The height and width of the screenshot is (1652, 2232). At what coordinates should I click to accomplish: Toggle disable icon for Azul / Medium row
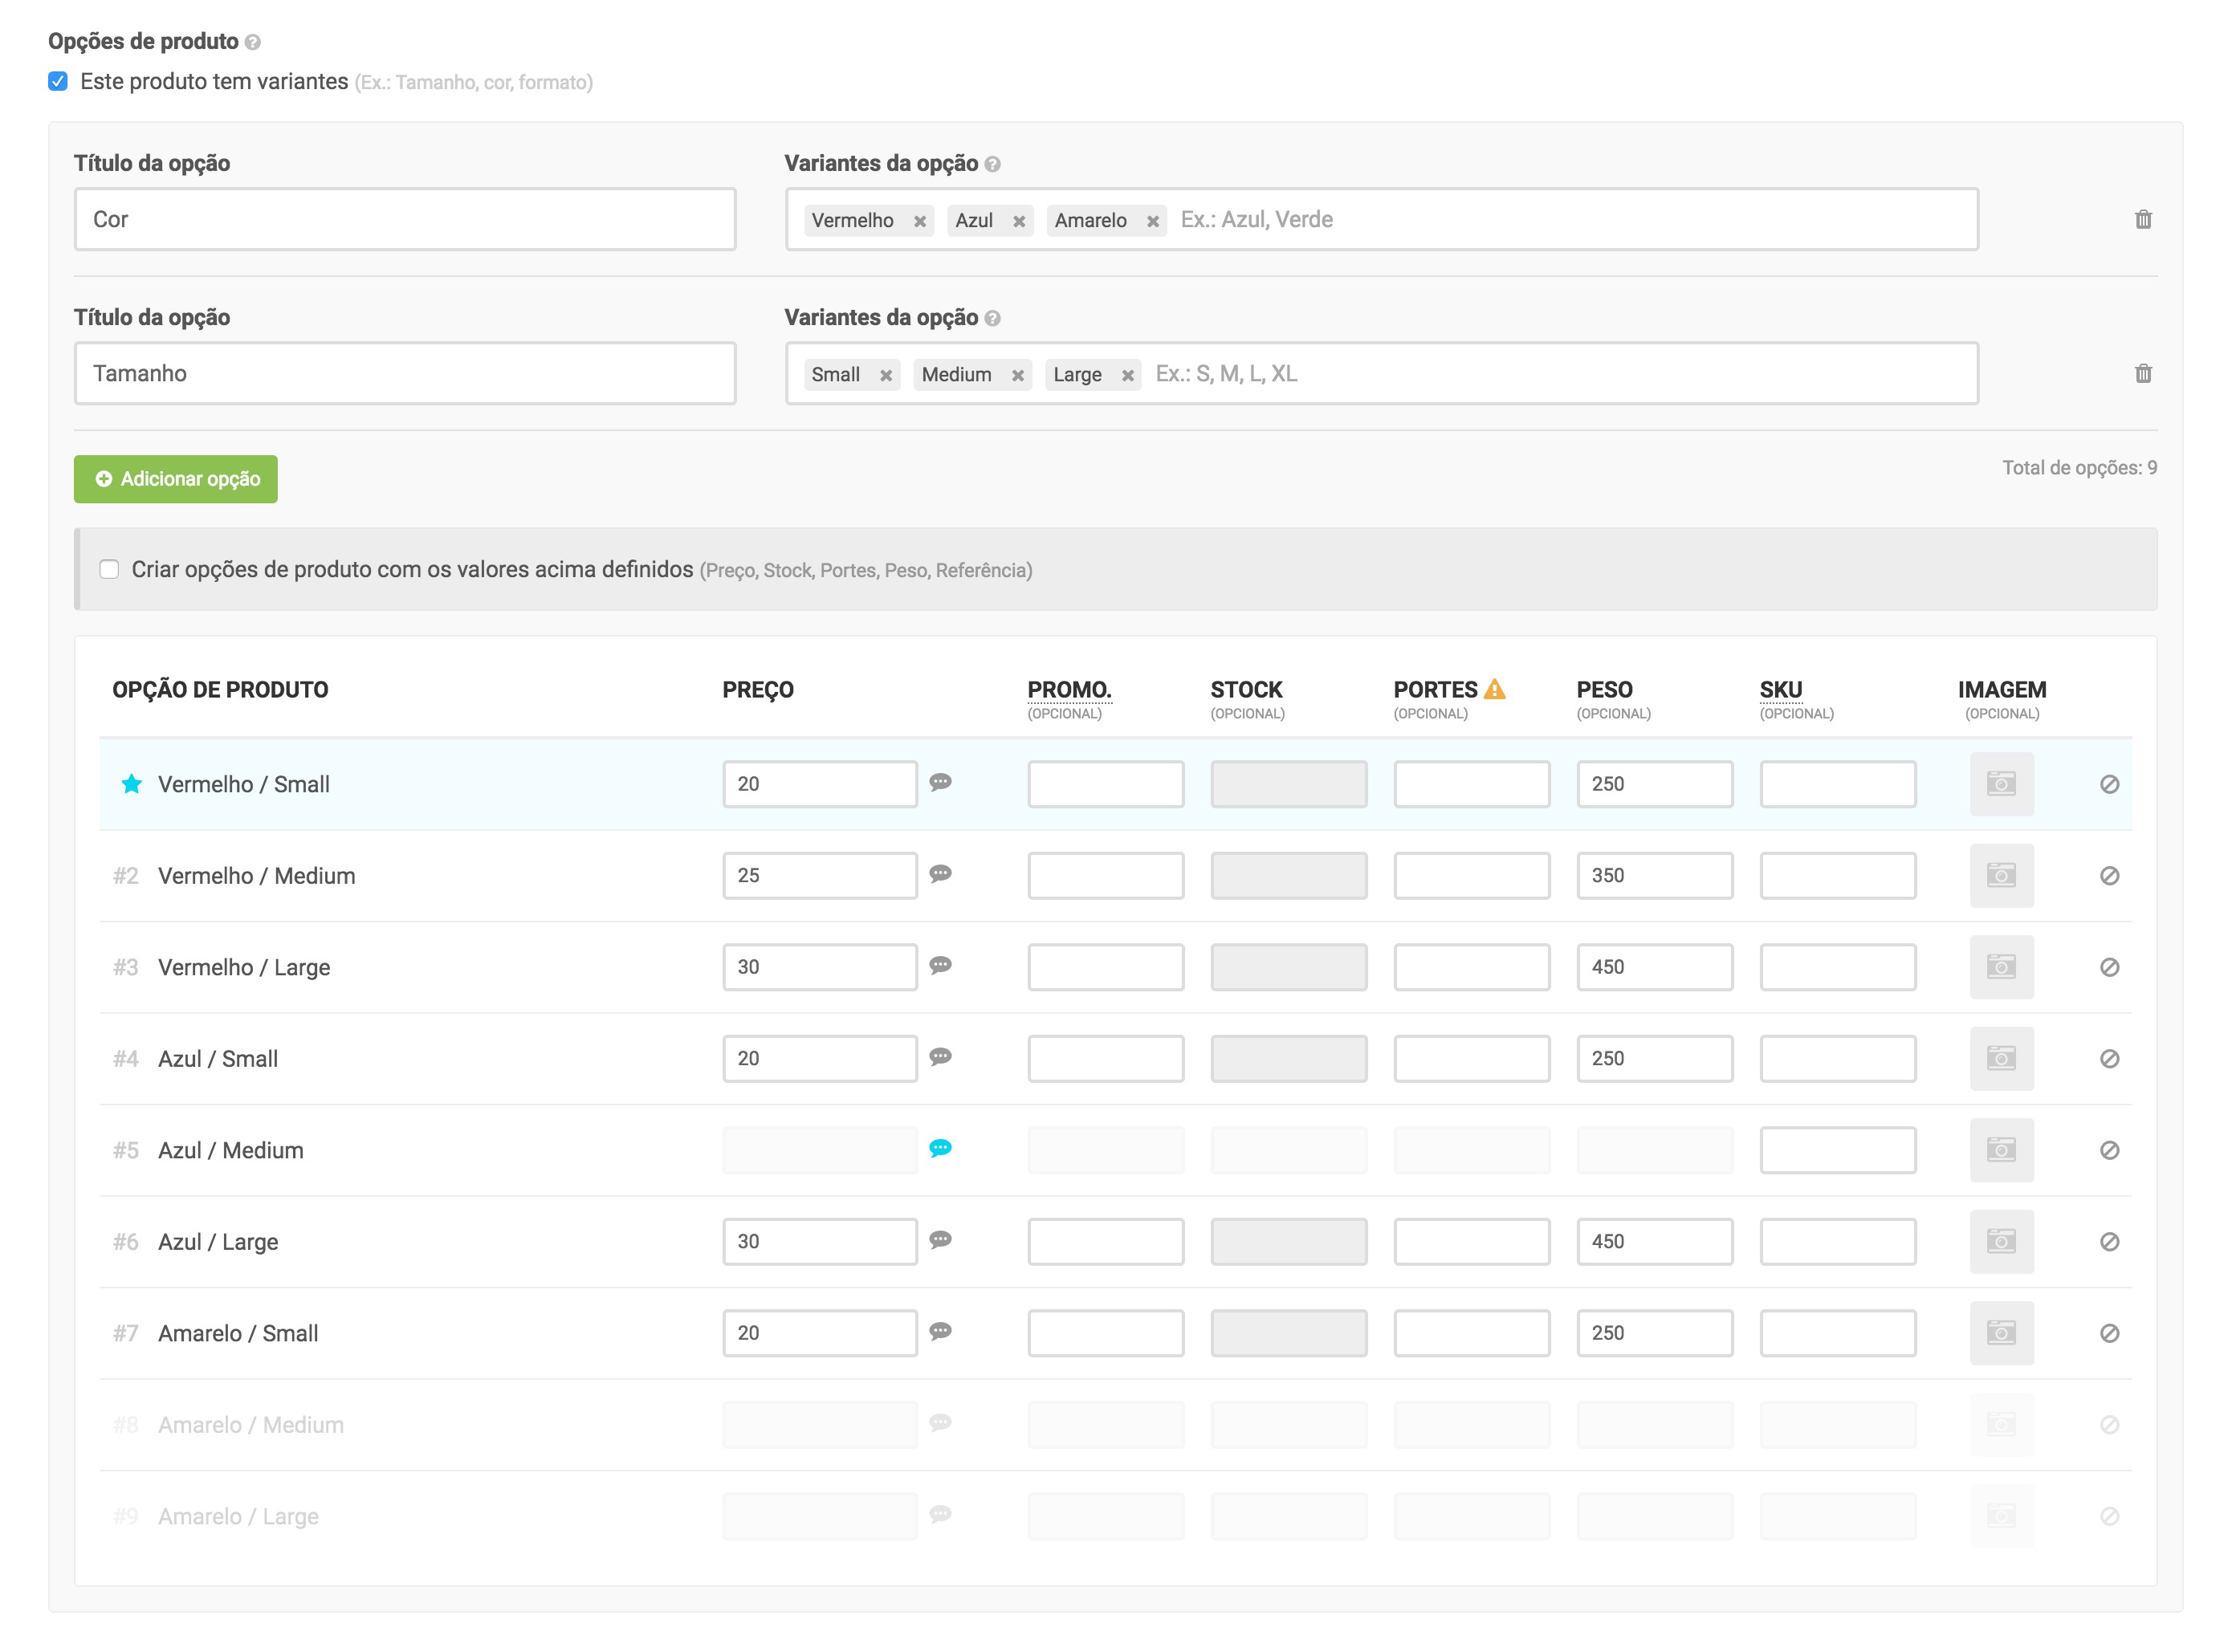pyautogui.click(x=2109, y=1150)
